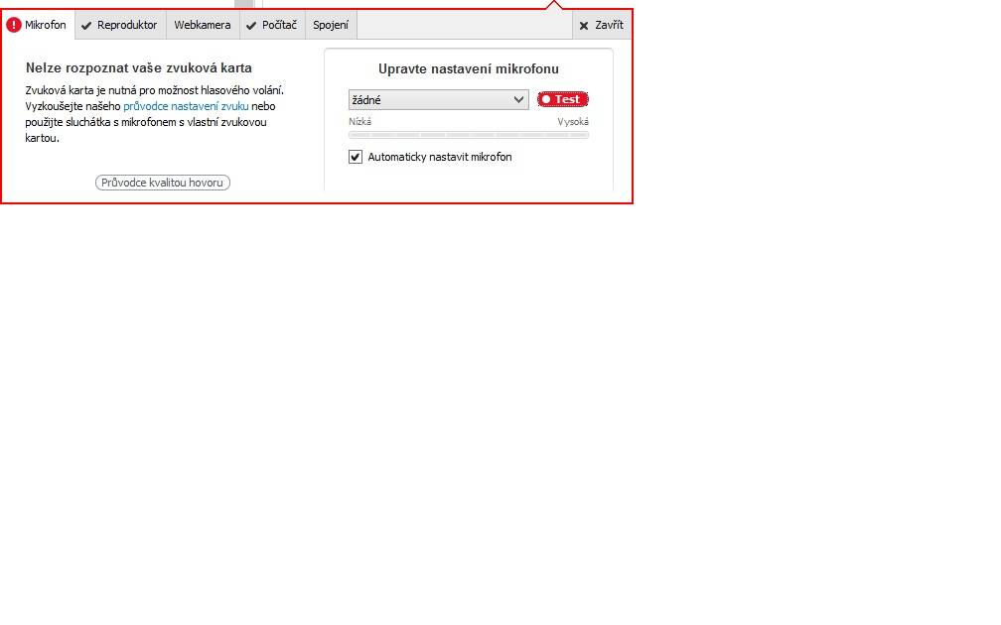Image resolution: width=1001 pixels, height=625 pixels.
Task: Click the Průvodce kvalitou hovoru button
Action: (163, 183)
